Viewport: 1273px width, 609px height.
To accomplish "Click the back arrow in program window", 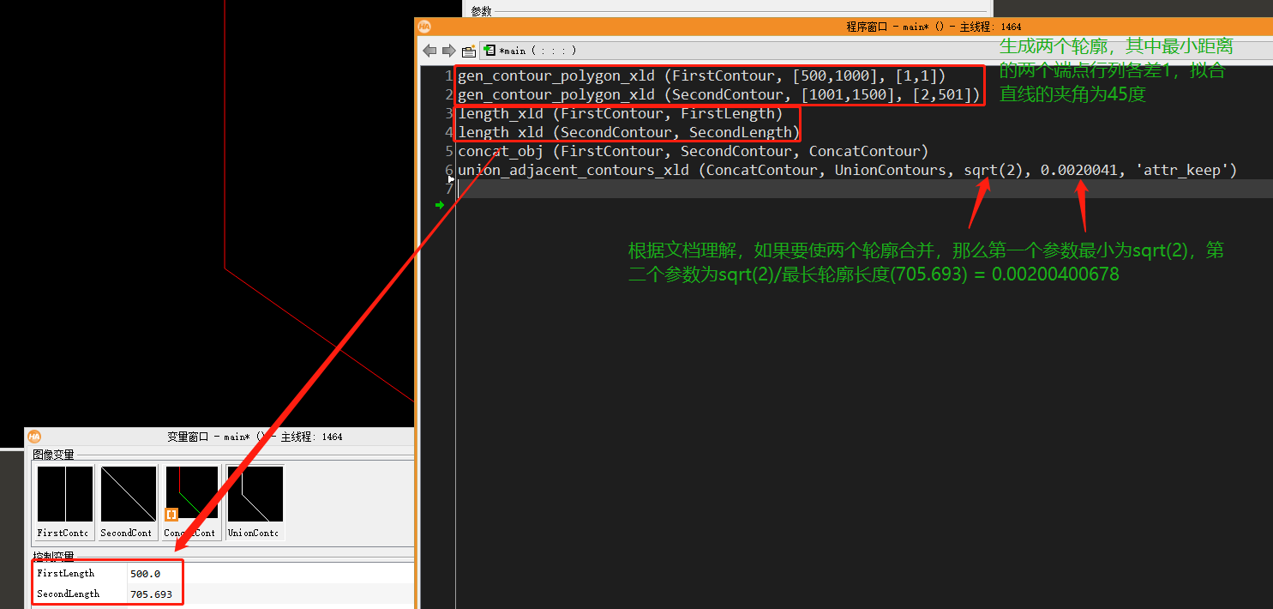I will [429, 51].
